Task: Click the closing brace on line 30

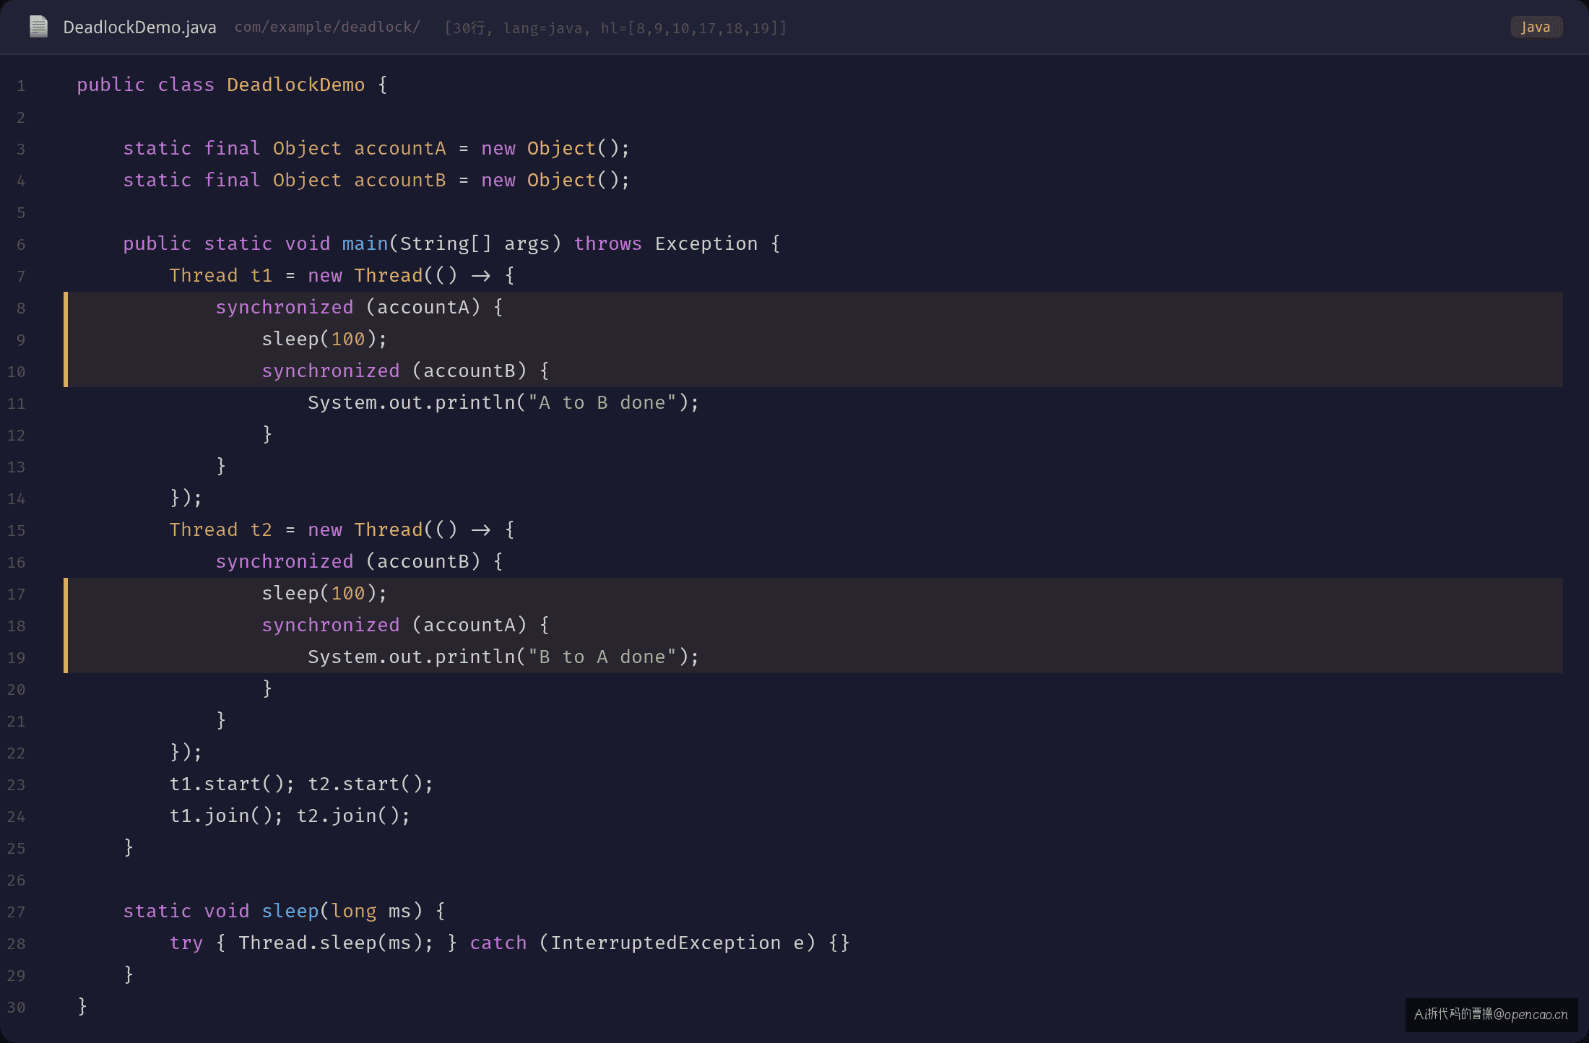Action: (82, 1006)
